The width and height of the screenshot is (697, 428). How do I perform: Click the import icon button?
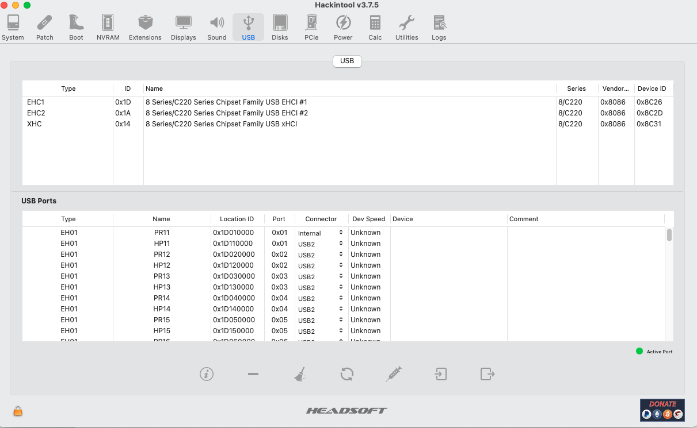pyautogui.click(x=440, y=374)
